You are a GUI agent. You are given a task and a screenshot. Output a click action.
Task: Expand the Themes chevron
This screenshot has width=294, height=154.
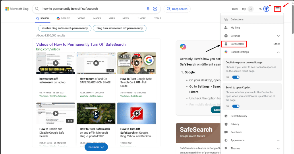278,149
